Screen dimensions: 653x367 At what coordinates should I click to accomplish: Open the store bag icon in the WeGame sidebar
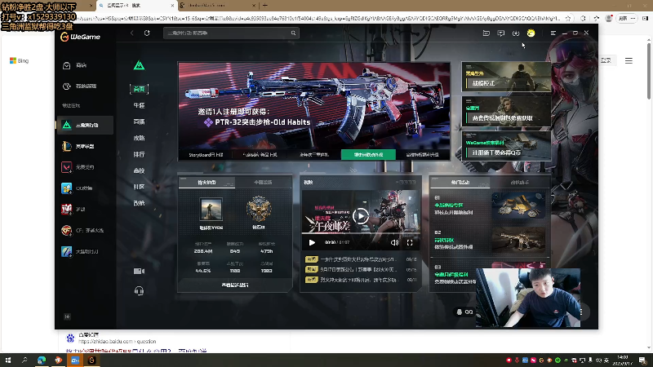click(x=67, y=65)
